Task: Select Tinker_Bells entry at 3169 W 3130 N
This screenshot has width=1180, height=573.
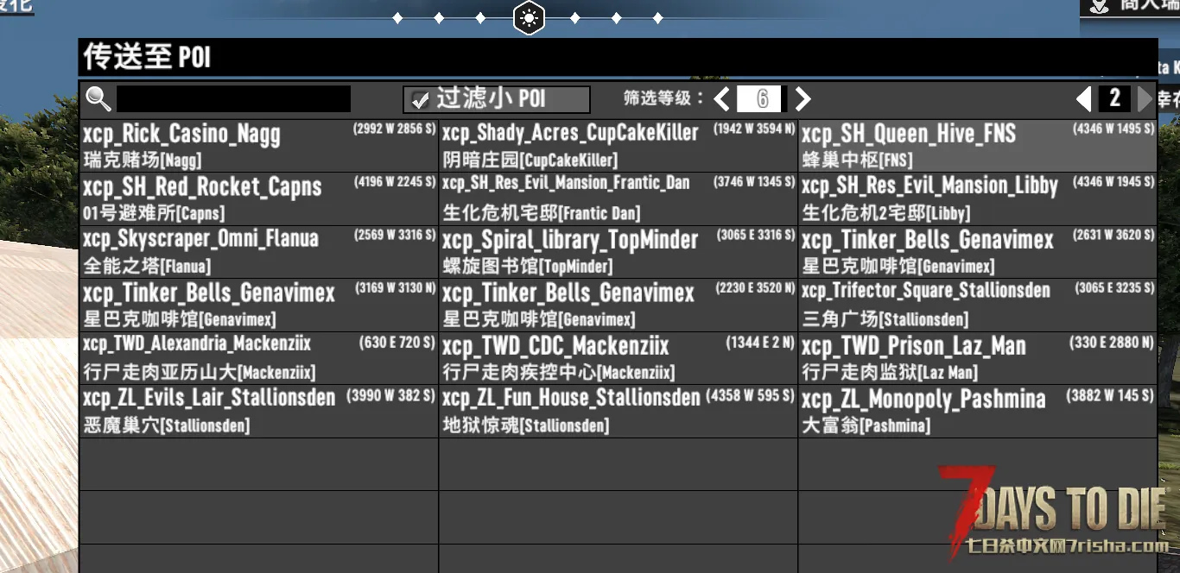Action: 259,305
